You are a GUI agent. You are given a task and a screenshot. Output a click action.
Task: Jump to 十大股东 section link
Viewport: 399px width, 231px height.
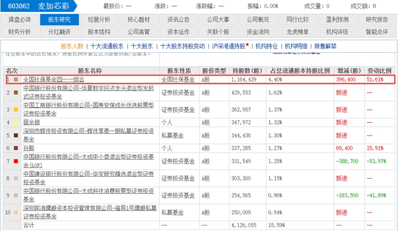[142, 46]
